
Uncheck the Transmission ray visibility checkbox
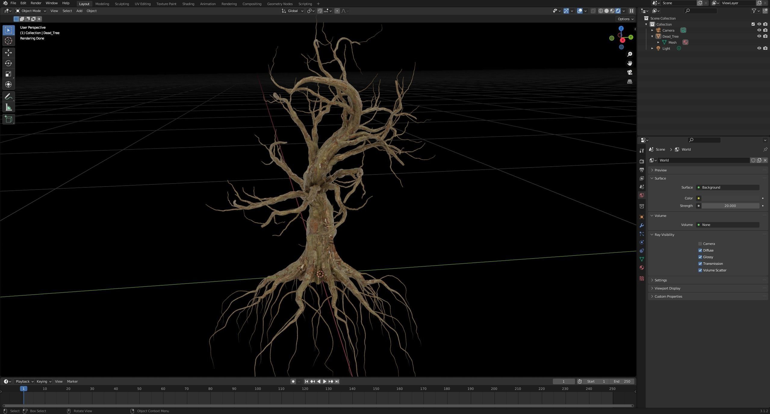(x=700, y=264)
